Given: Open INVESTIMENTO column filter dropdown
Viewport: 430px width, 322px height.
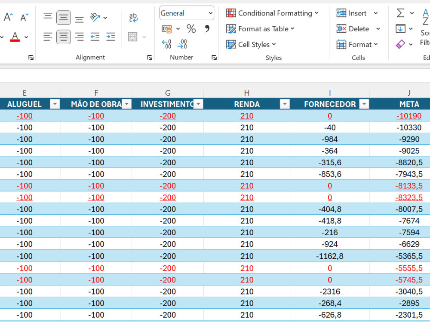Looking at the screenshot, I should pyautogui.click(x=198, y=104).
